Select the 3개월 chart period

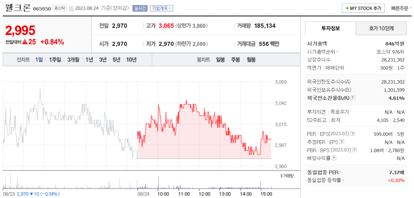[x=74, y=59]
